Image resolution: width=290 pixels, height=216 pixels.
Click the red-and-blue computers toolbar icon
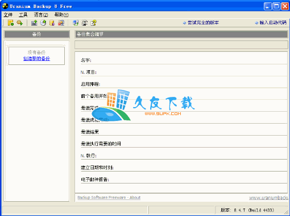coord(61,23)
